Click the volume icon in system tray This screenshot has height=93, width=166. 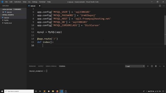click(157, 91)
